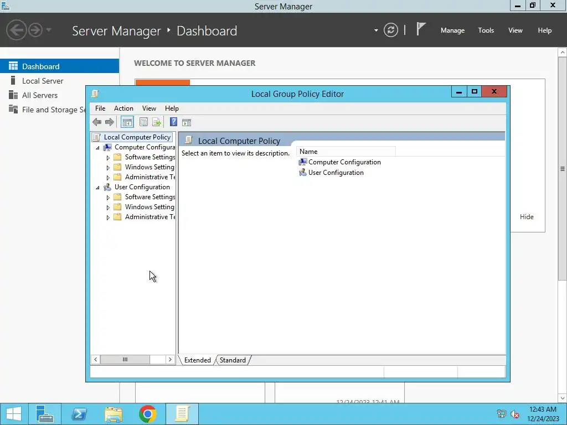Open File Explorer from the taskbar
Screen dimensions: 567x425
[113, 414]
